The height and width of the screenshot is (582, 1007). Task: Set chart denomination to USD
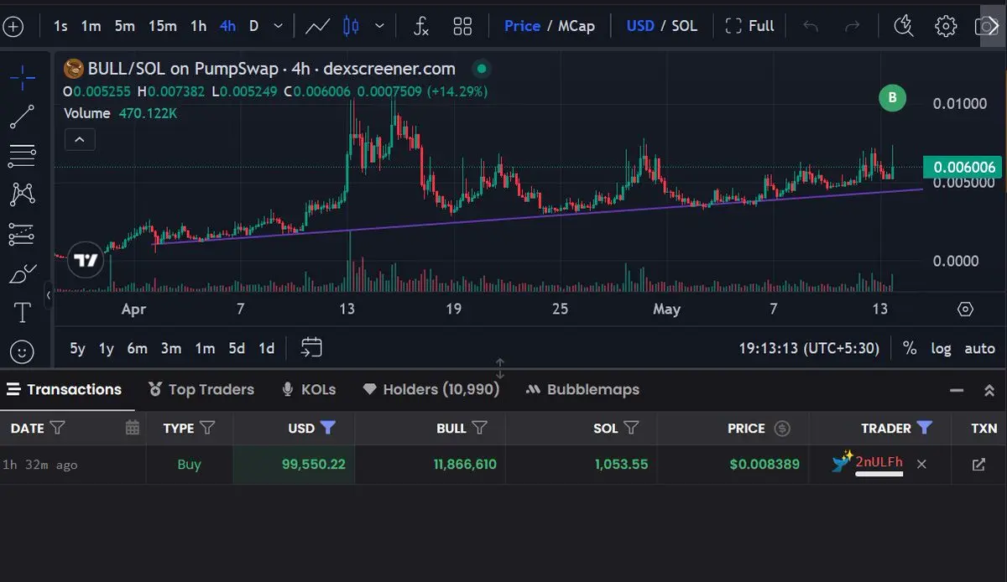(x=640, y=26)
